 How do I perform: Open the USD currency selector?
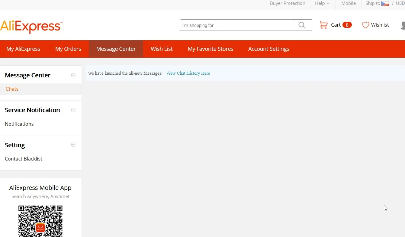[400, 3]
